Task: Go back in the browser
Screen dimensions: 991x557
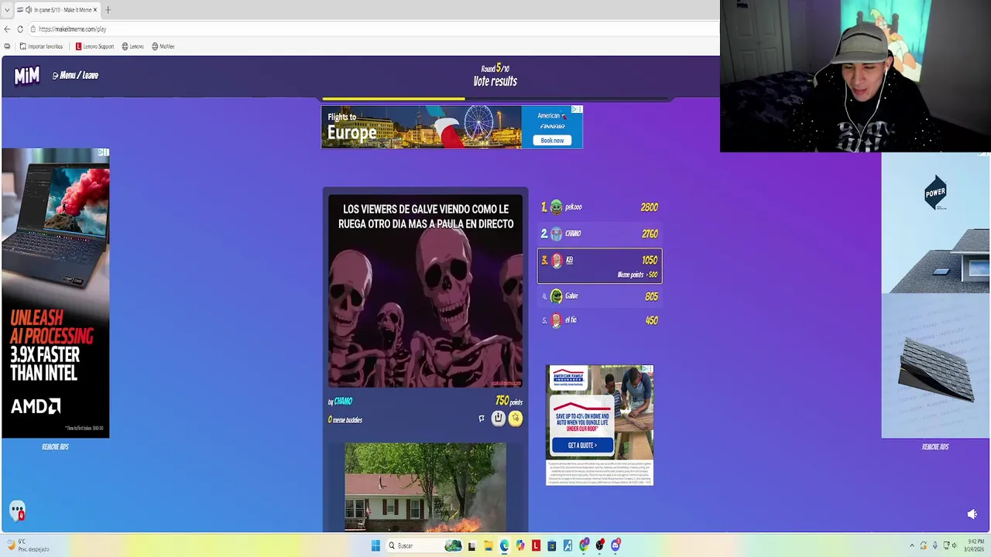Action: tap(7, 29)
